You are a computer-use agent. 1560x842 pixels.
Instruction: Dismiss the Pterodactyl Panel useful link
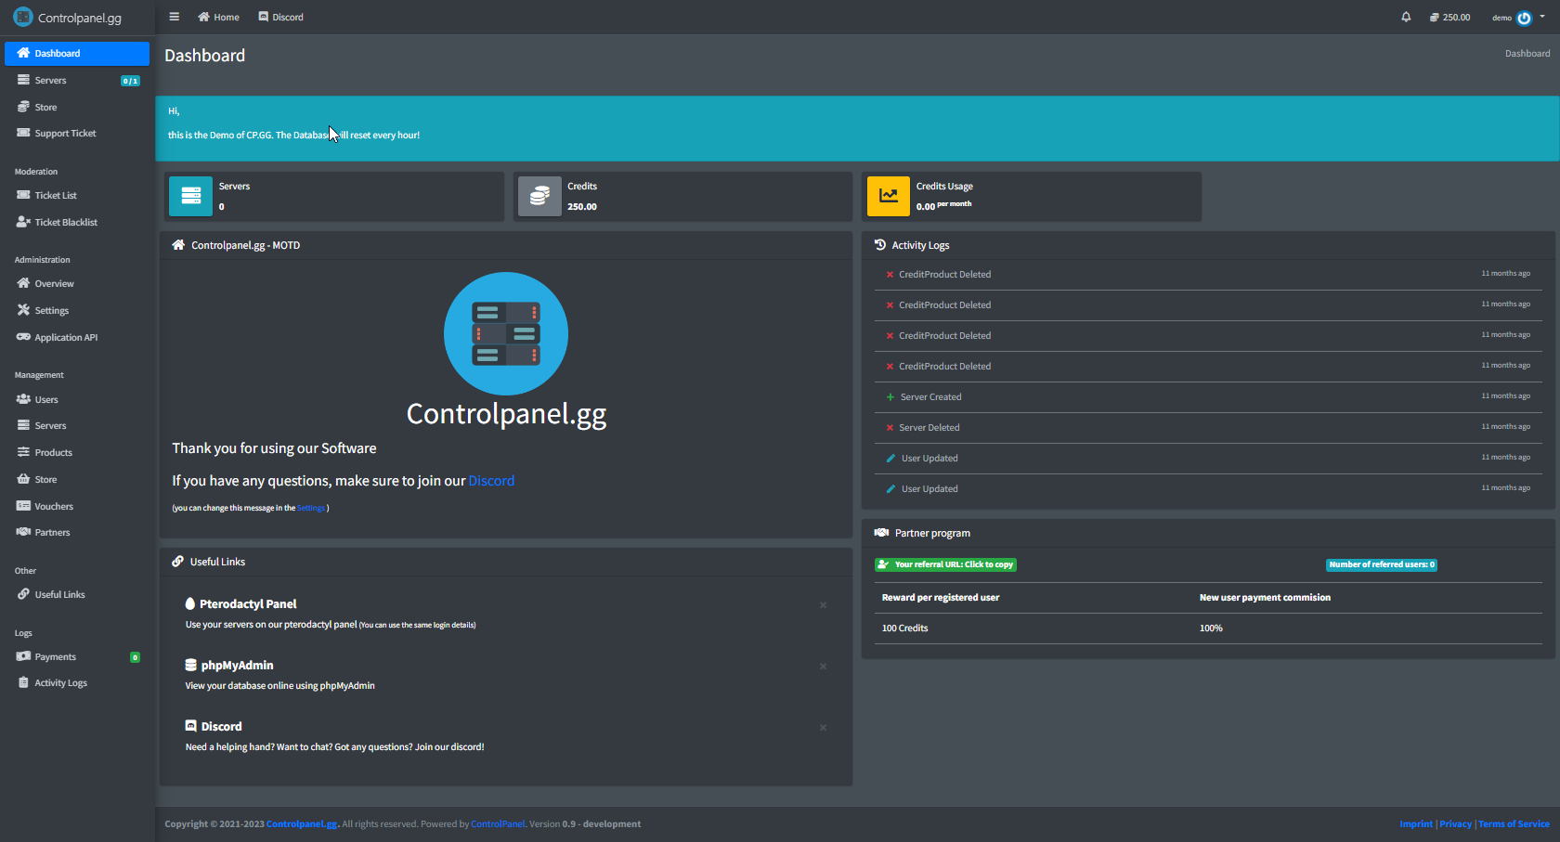(823, 605)
